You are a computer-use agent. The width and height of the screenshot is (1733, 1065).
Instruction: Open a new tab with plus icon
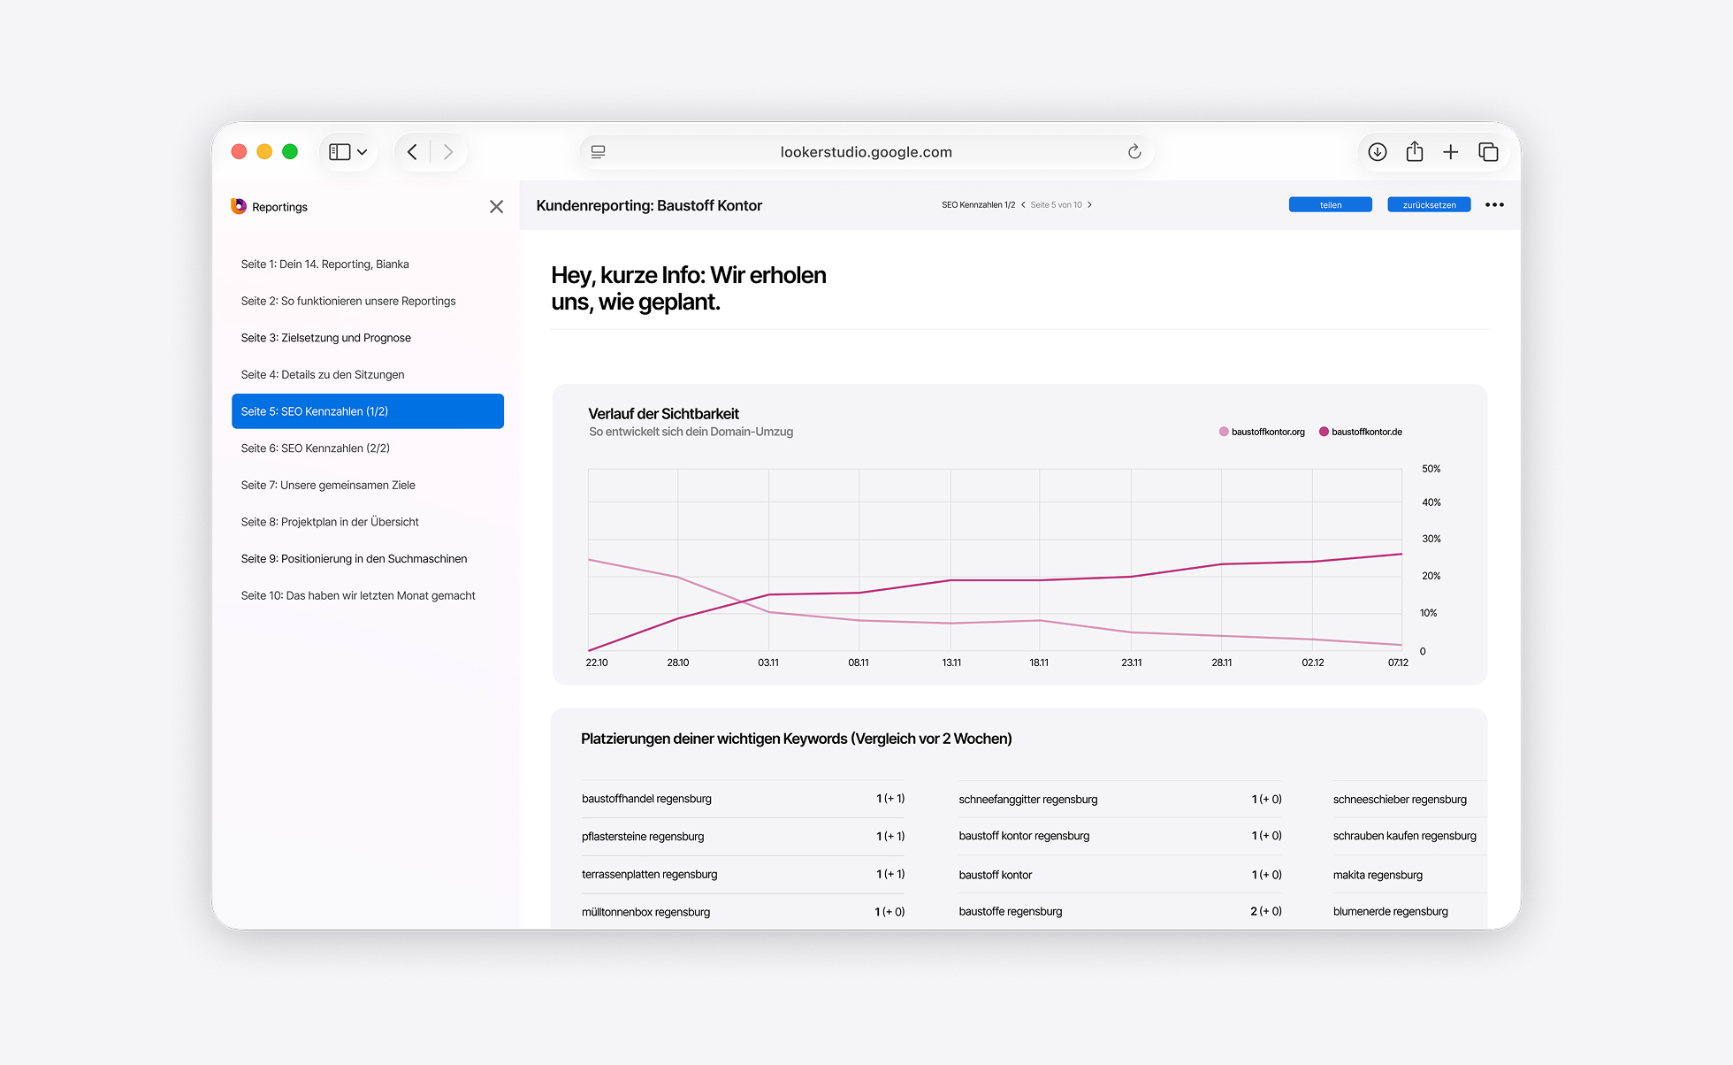tap(1451, 152)
